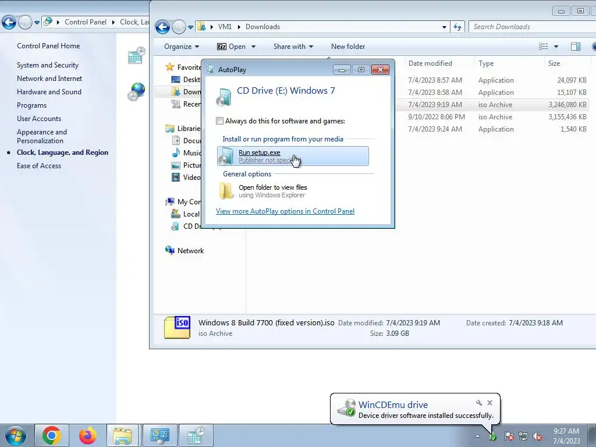Launch Google Chrome from the taskbar
Viewport: 596px width, 447px height.
click(52, 435)
